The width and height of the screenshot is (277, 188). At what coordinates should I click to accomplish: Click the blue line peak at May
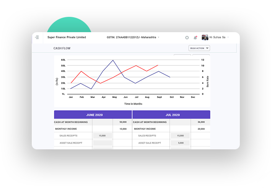(x=113, y=60)
